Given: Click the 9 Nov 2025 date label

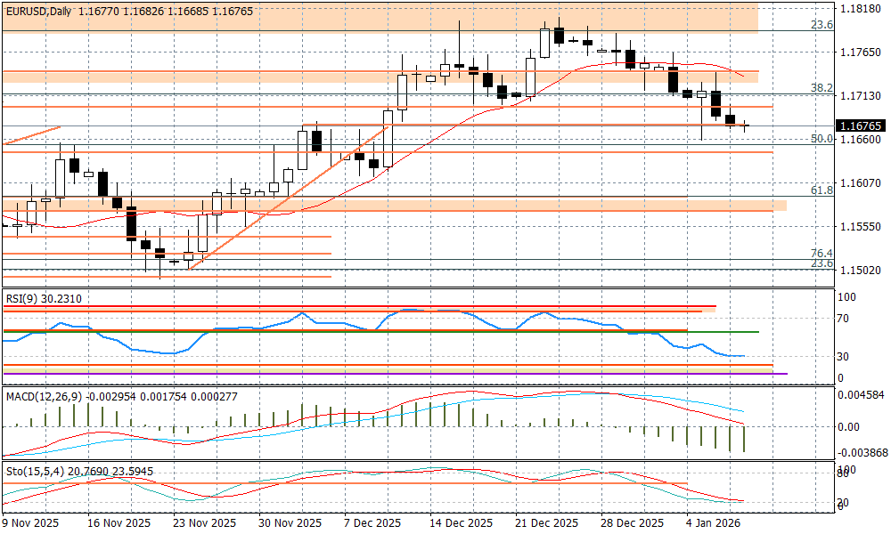Looking at the screenshot, I should coord(32,523).
